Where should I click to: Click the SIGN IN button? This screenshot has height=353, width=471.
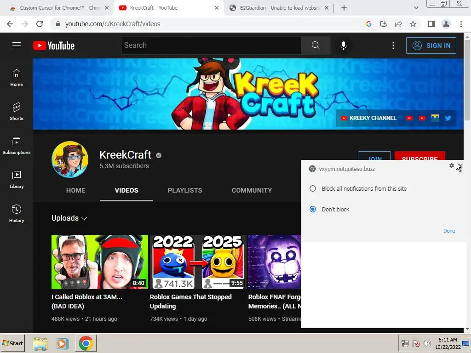(x=431, y=46)
